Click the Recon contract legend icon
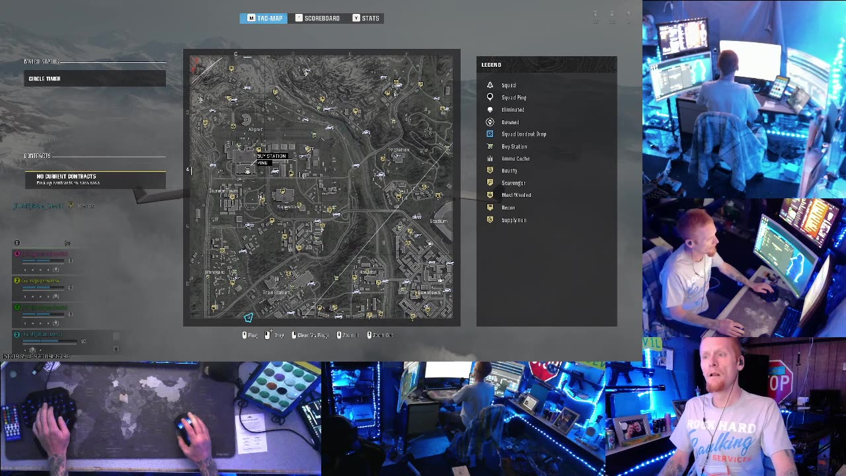This screenshot has width=846, height=476. point(490,208)
